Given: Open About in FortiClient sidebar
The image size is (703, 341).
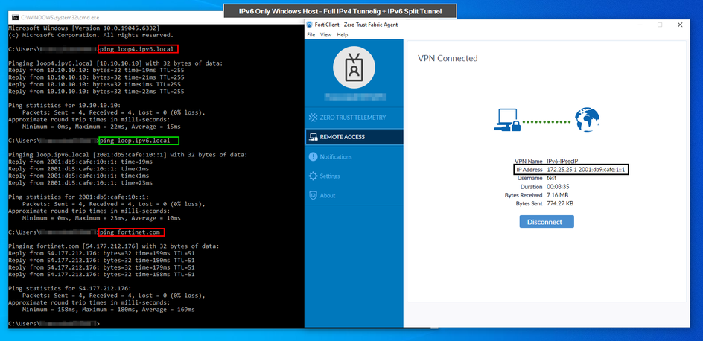Looking at the screenshot, I should [354, 195].
